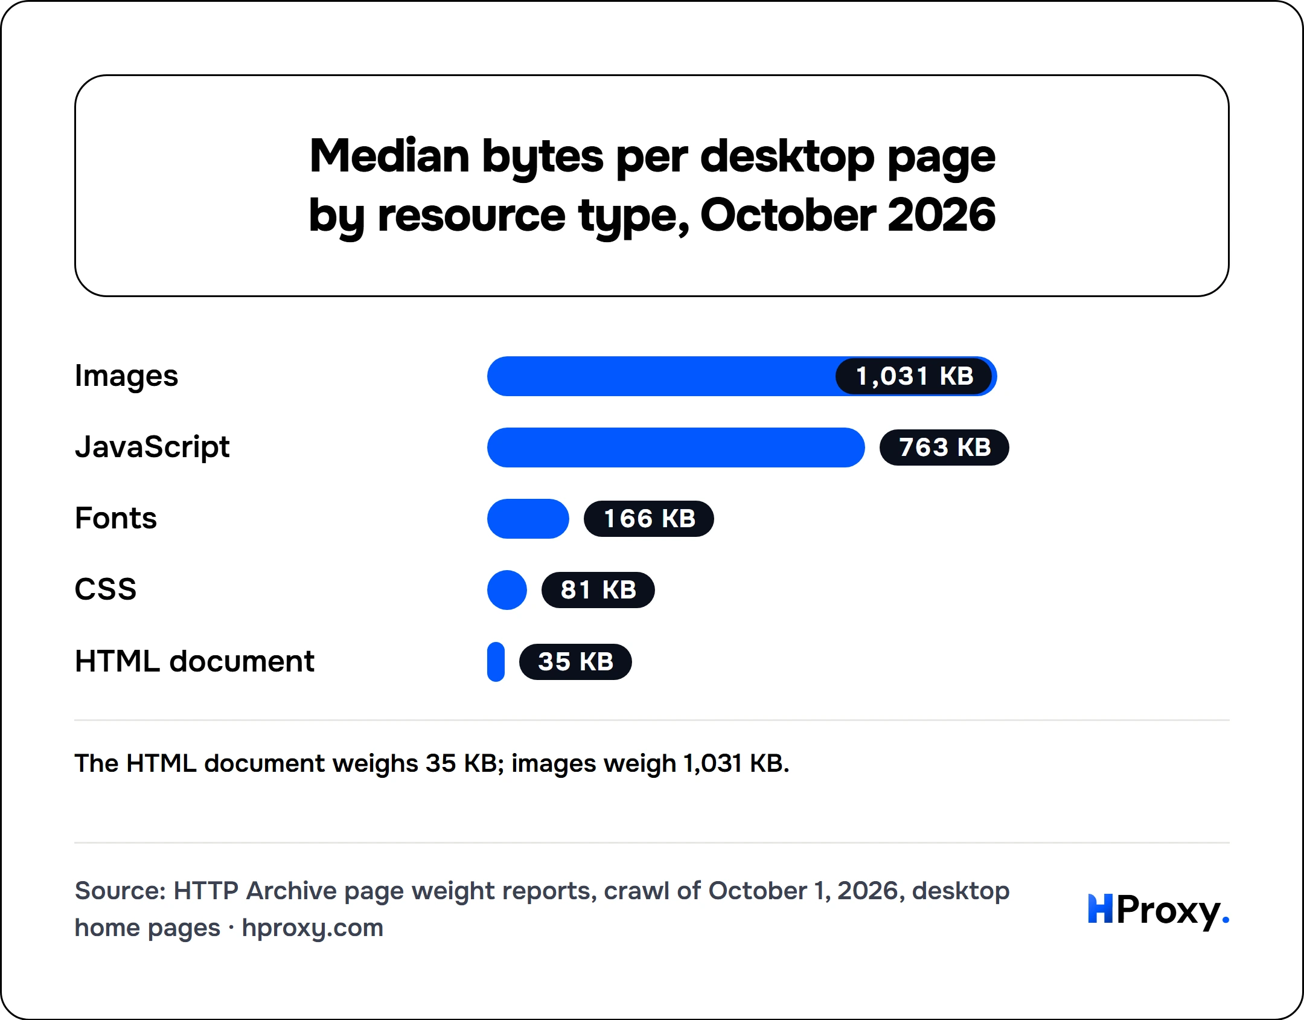This screenshot has height=1020, width=1304.
Task: Click the 'CSS' row label
Action: 106,589
